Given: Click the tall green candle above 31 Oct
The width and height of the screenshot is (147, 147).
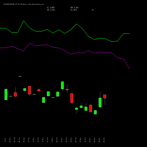Looking at the screenshot, I should 6,94.
